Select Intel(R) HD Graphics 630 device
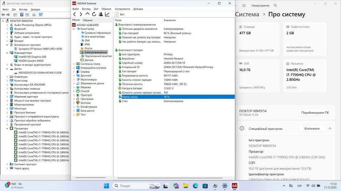 [32, 57]
